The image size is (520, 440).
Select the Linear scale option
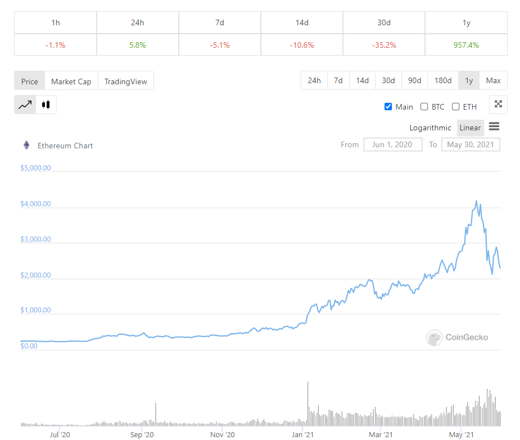tap(470, 128)
